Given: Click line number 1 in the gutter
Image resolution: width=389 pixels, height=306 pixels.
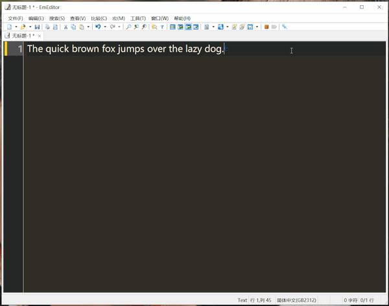Looking at the screenshot, I should pos(20,49).
